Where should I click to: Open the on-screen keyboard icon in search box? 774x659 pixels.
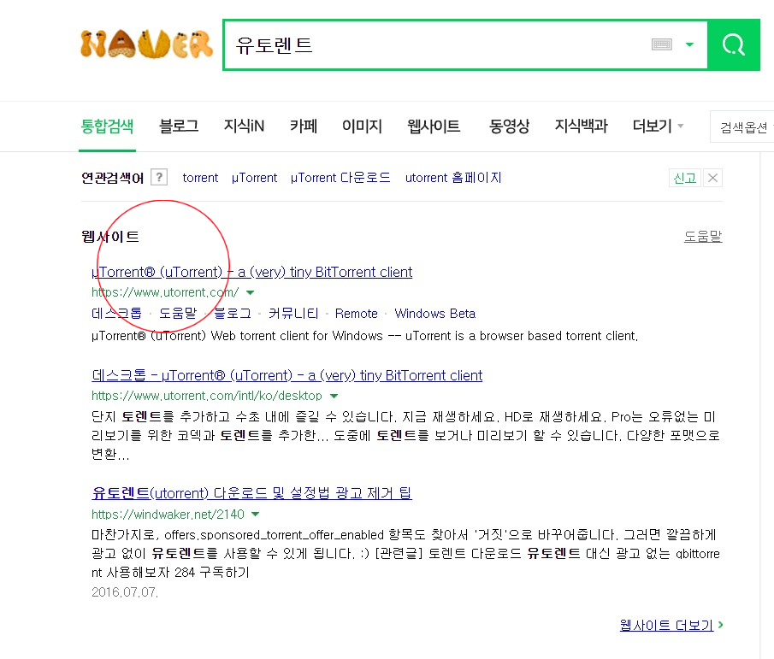tap(661, 44)
